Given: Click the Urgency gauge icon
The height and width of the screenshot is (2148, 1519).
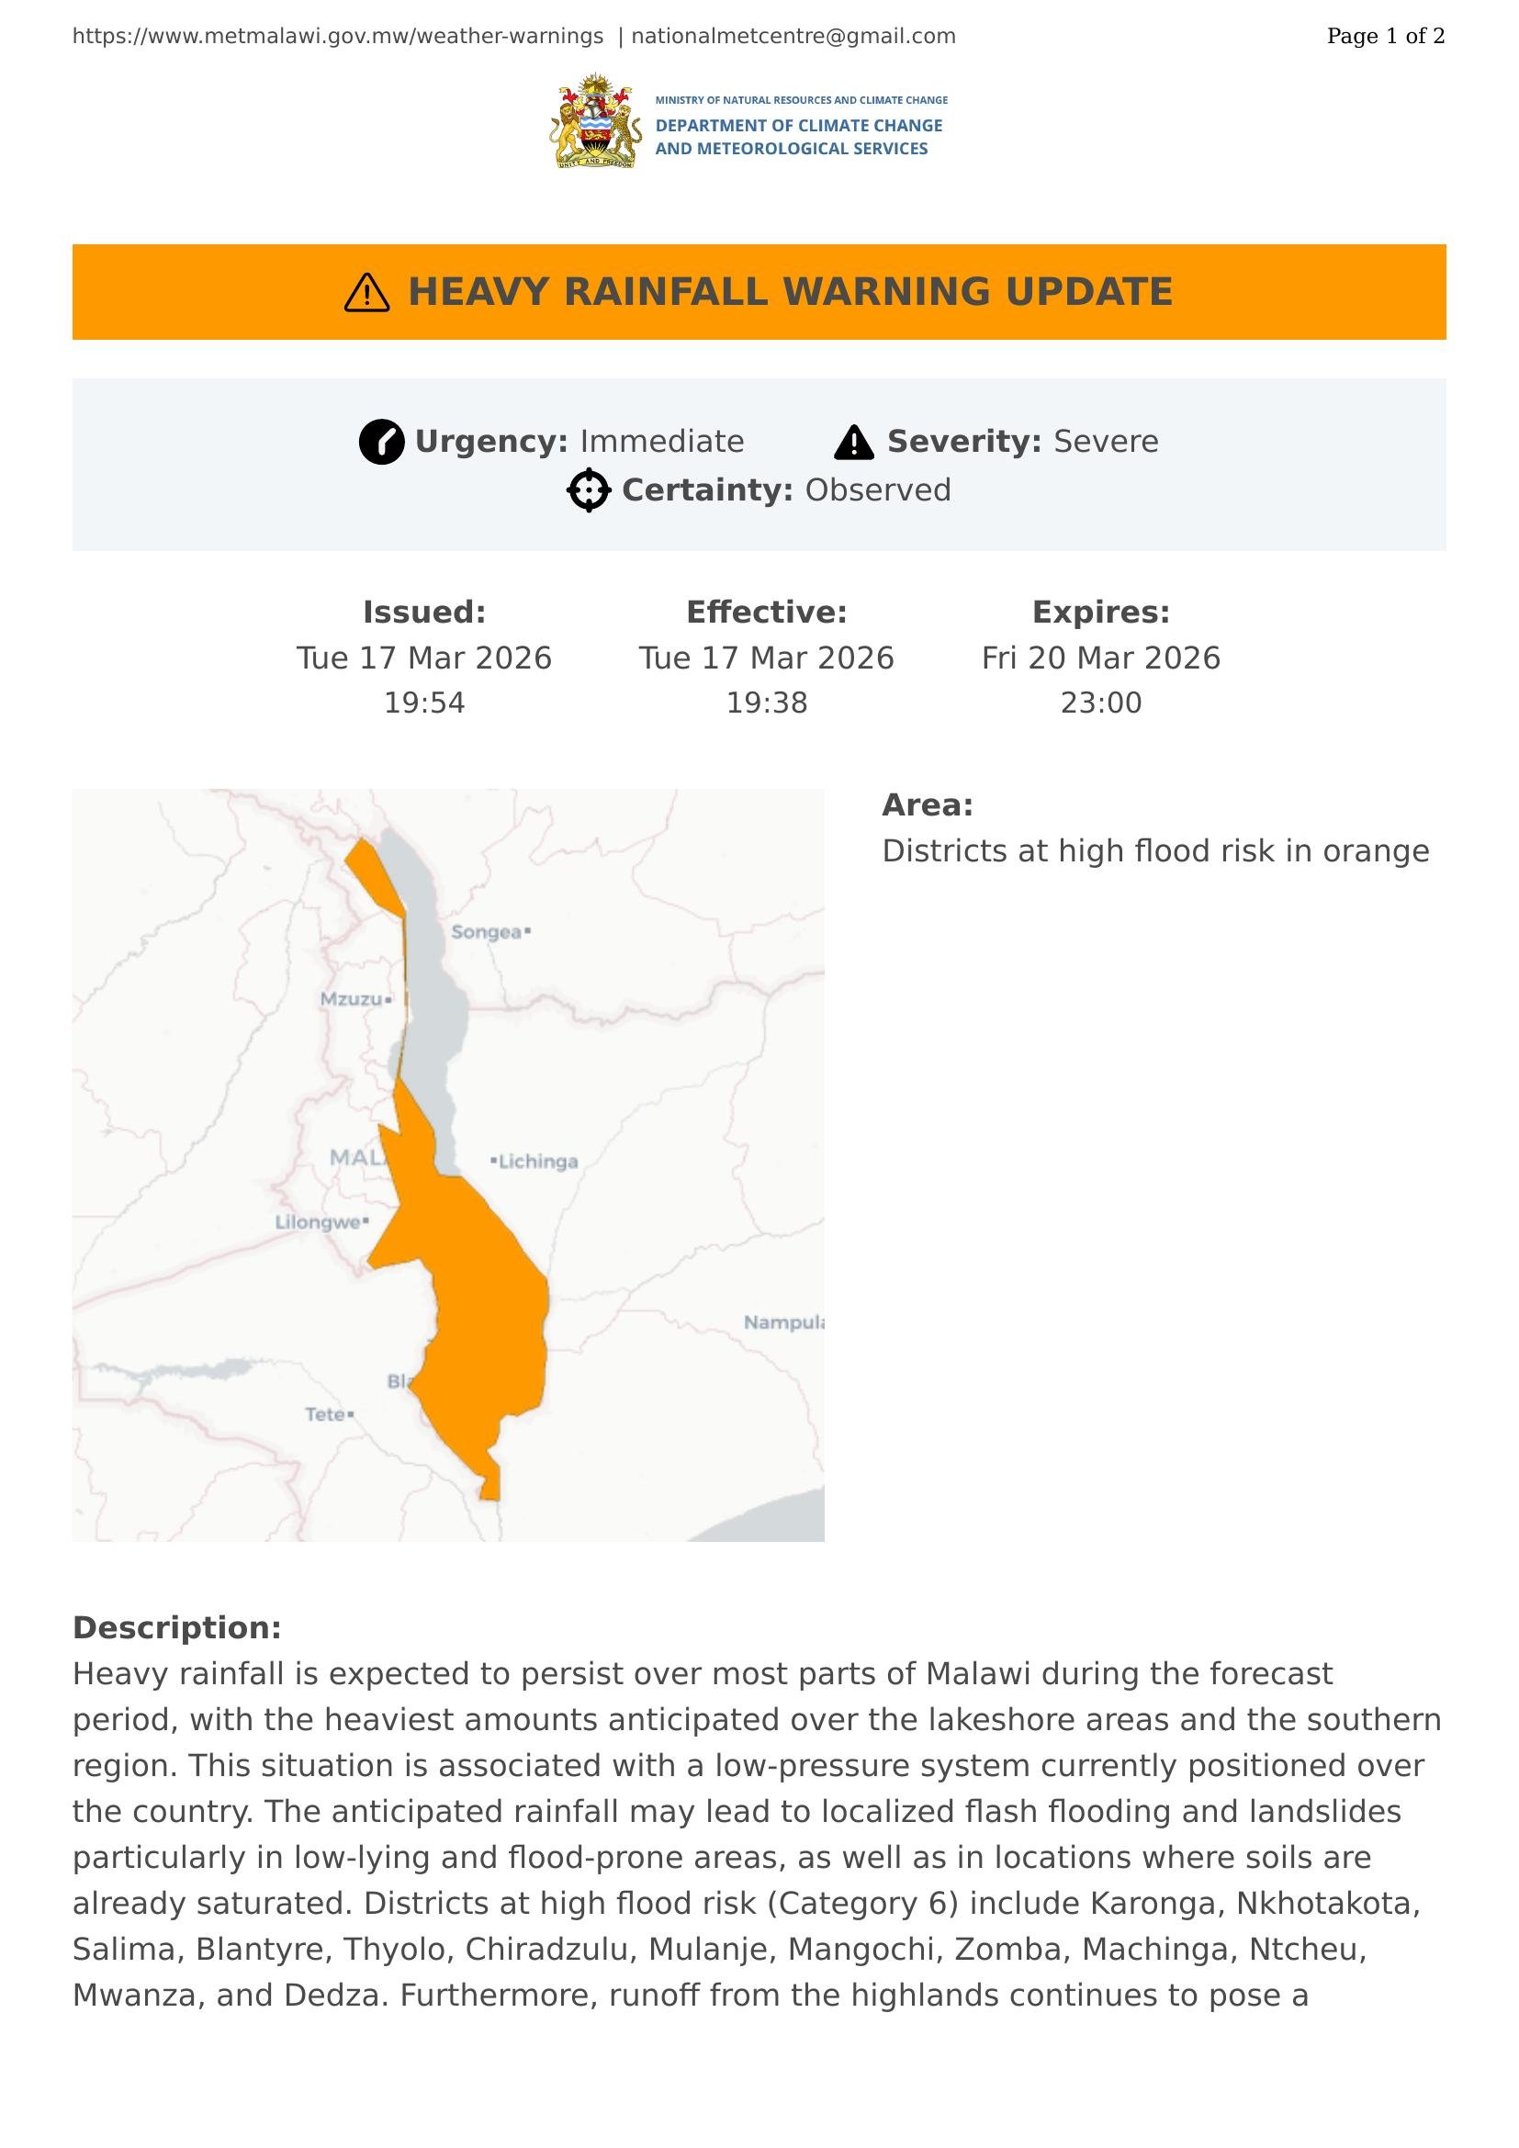Looking at the screenshot, I should pyautogui.click(x=382, y=442).
